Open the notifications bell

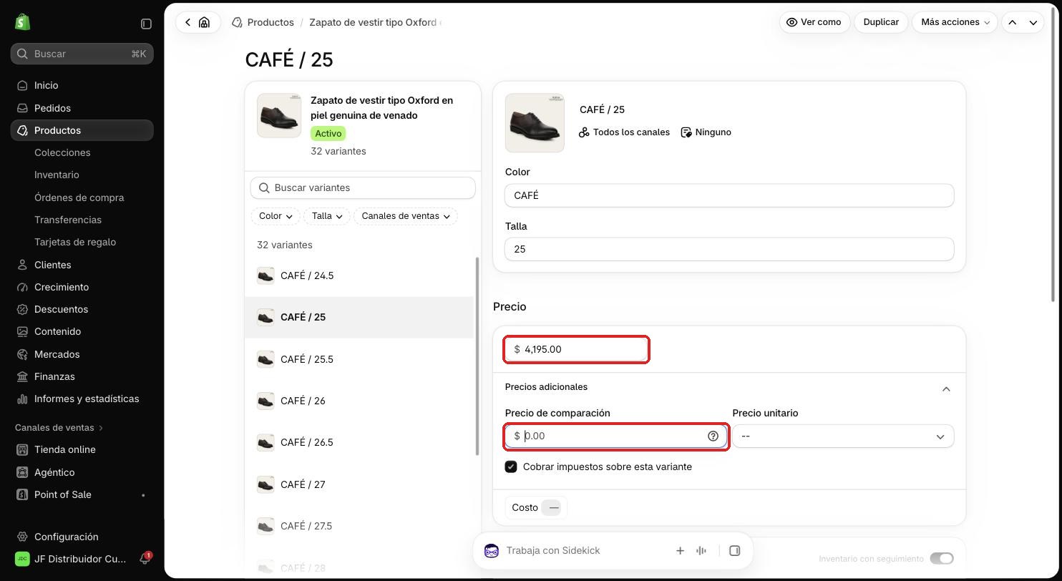tap(145, 559)
